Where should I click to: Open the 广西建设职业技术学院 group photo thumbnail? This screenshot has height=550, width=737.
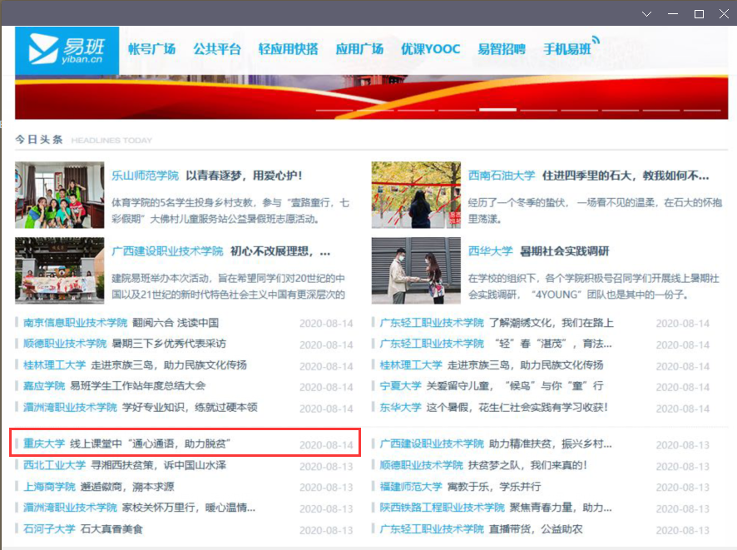(60, 270)
